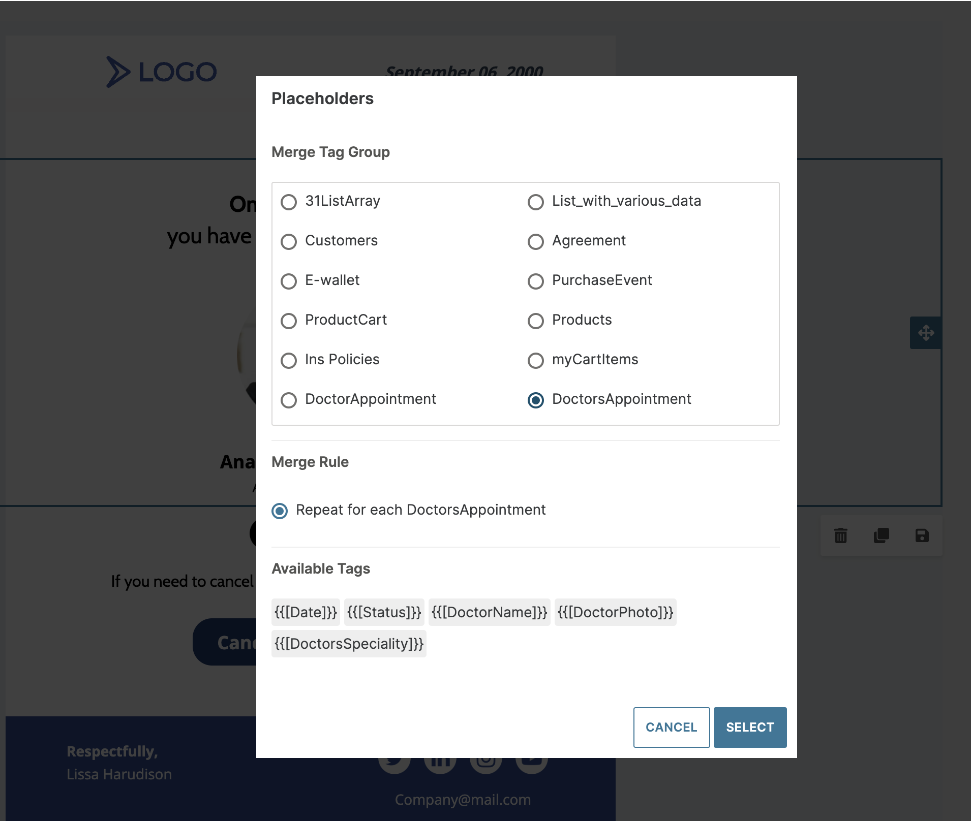Select the E-wallet merge tag group
Viewport: 971px width, 821px height.
(289, 281)
